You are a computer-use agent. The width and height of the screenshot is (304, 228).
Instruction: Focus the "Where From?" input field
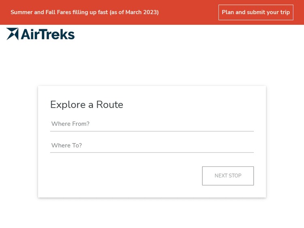click(x=152, y=124)
